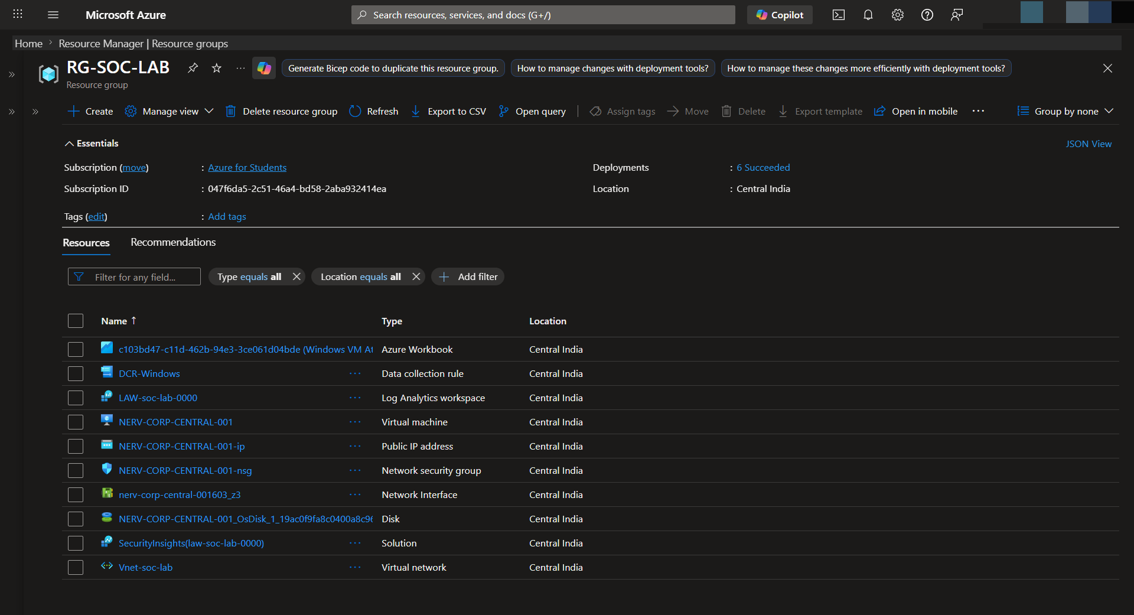Switch to the Recommendations tab
Viewport: 1134px width, 615px height.
pyautogui.click(x=173, y=242)
